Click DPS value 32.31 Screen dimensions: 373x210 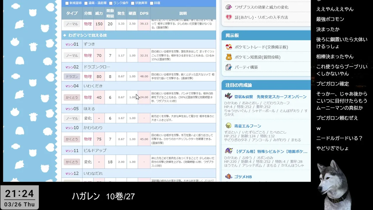[x=144, y=55]
